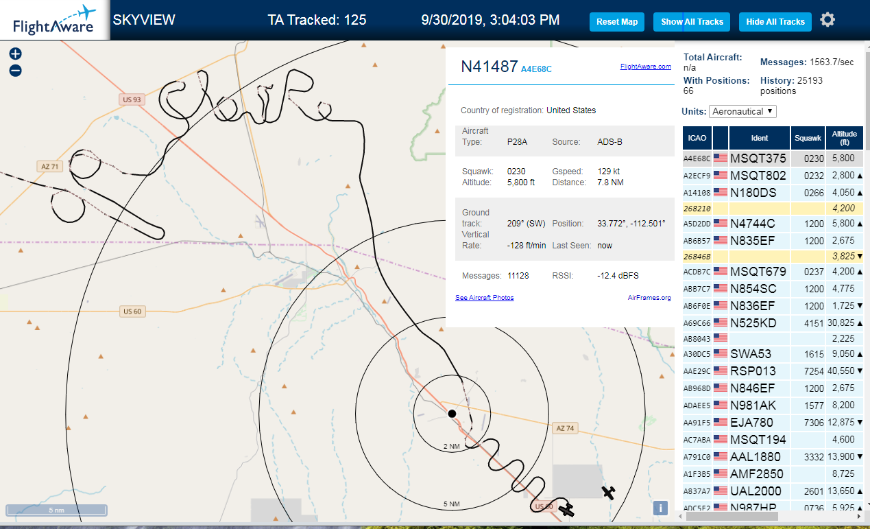This screenshot has width=870, height=529.
Task: Sort table by Altitude (ft) header
Action: click(x=845, y=138)
